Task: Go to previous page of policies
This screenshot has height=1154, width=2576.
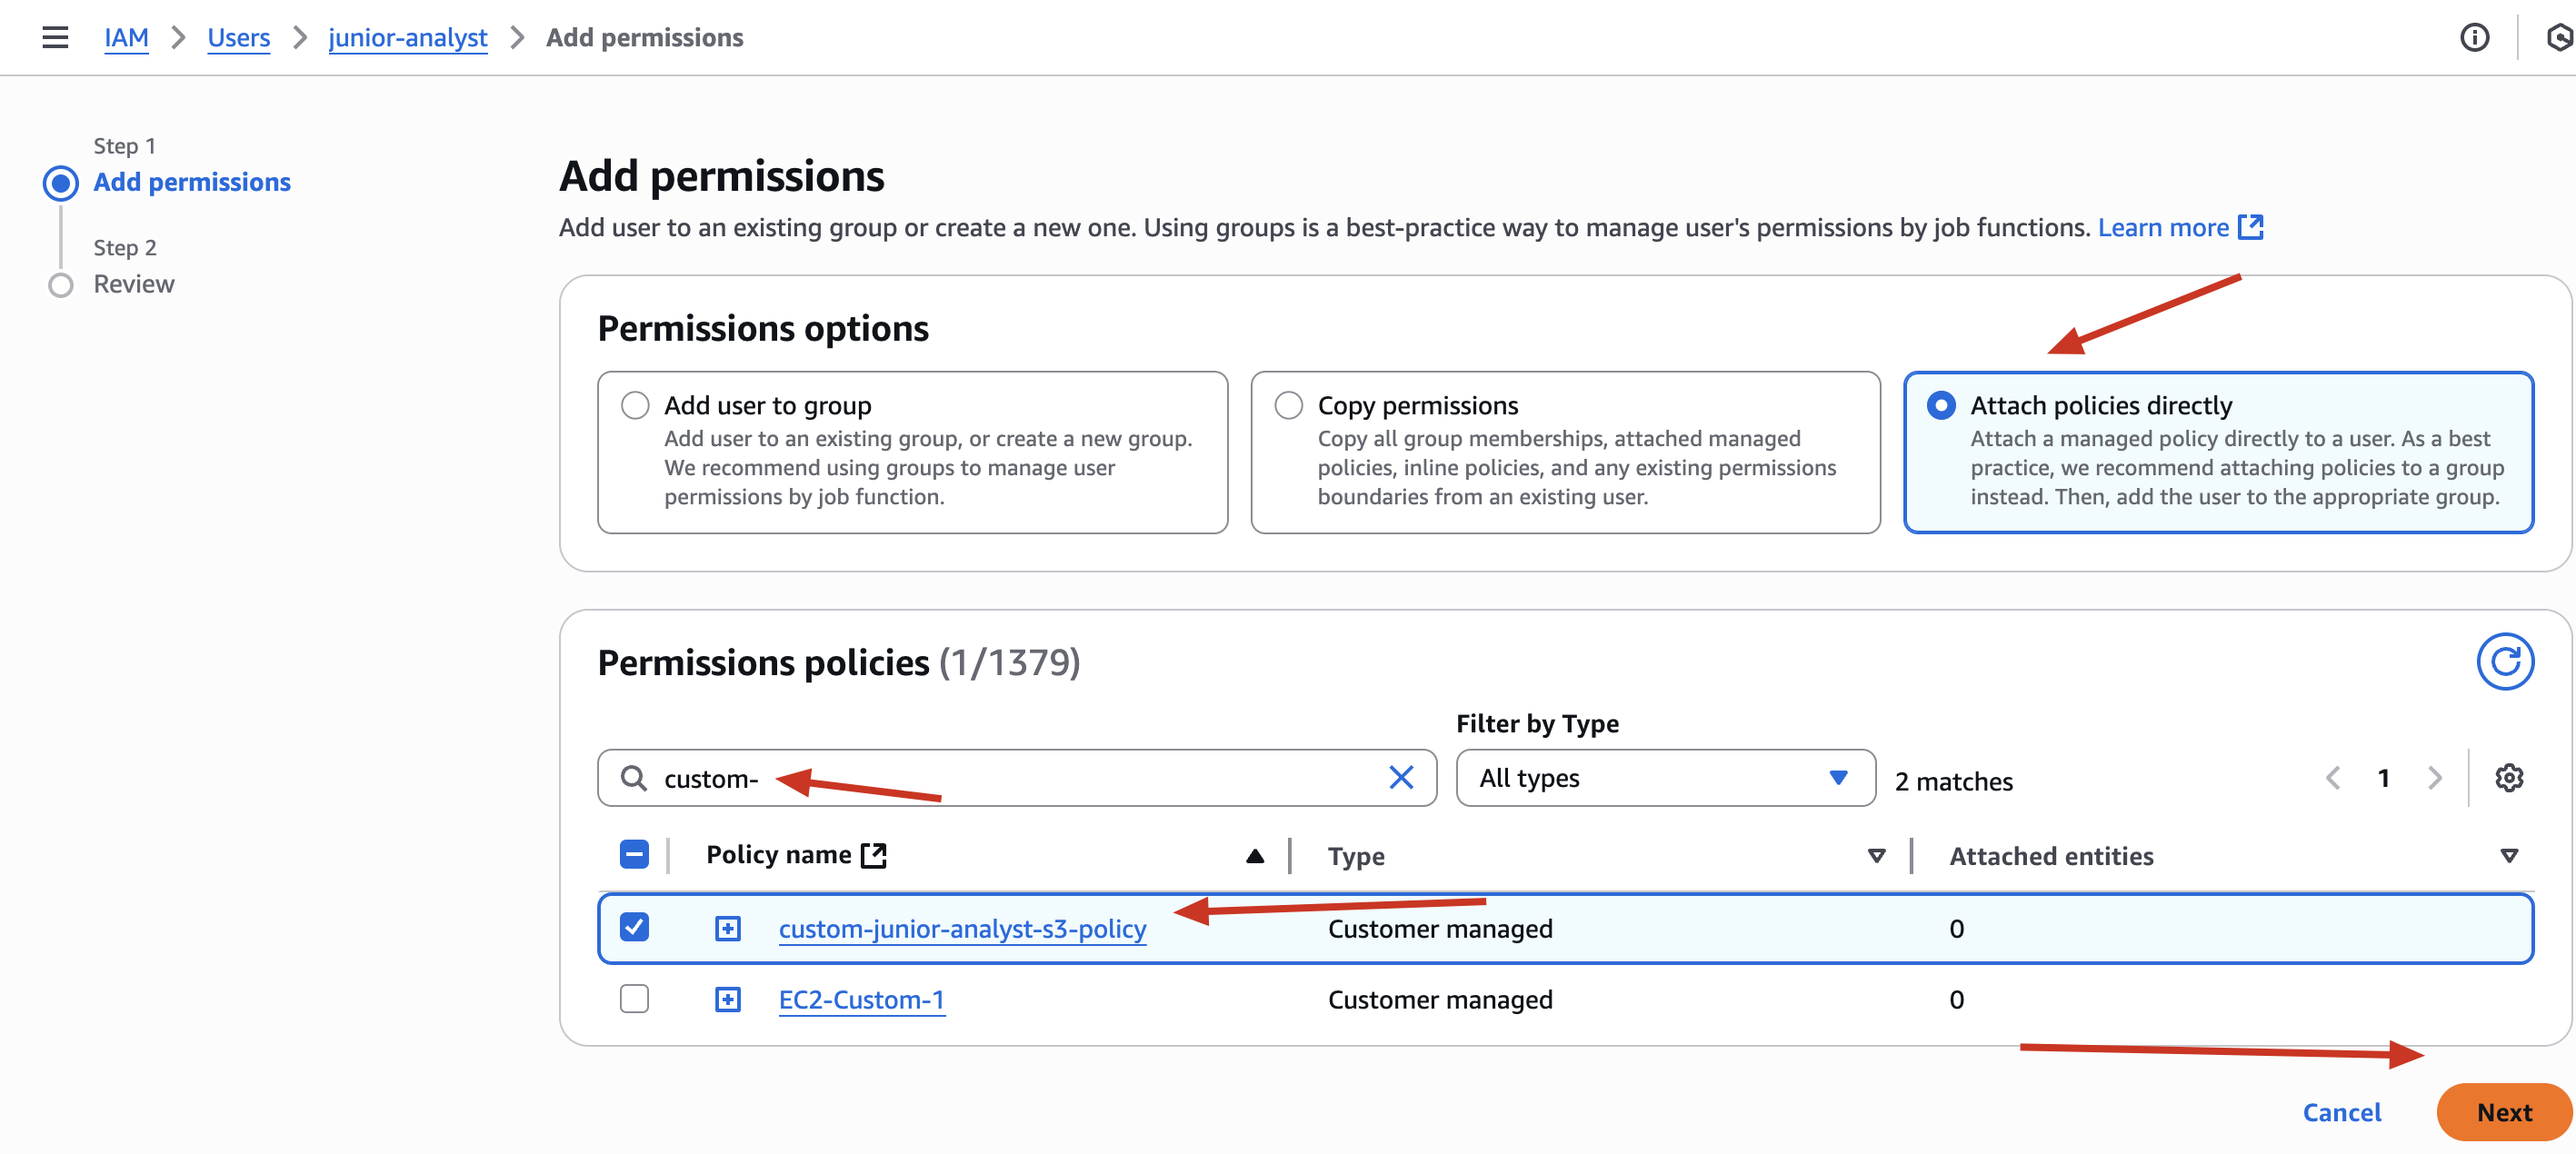Action: 2333,777
